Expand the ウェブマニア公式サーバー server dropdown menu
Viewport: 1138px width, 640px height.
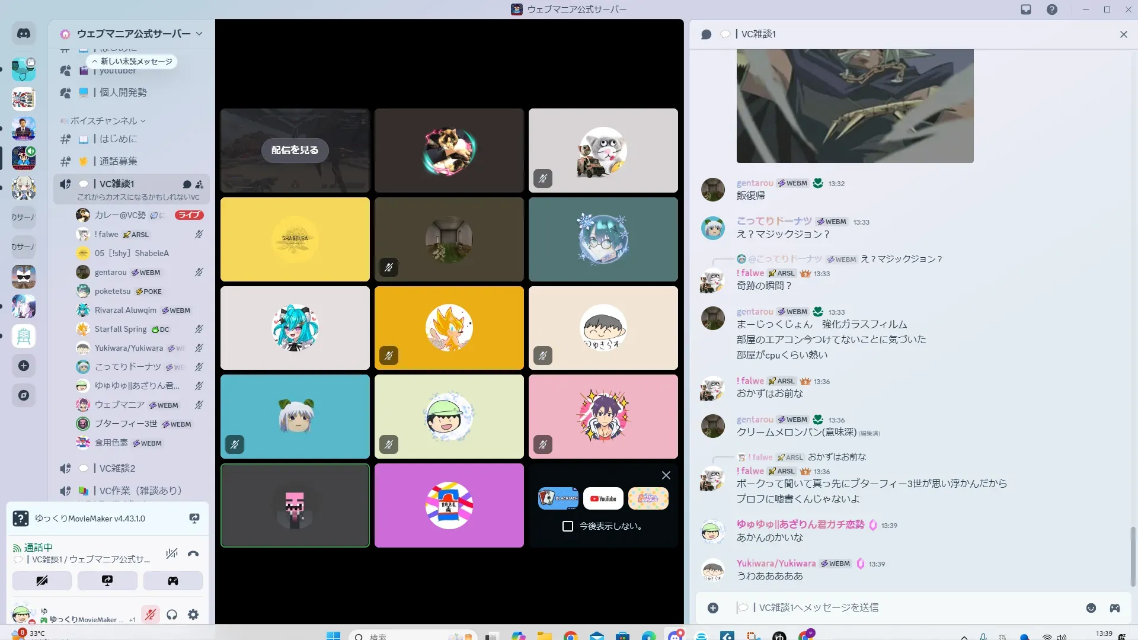(x=199, y=34)
